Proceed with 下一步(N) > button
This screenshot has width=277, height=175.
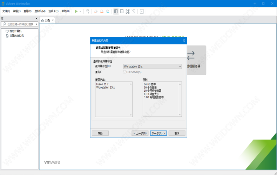[158, 133]
